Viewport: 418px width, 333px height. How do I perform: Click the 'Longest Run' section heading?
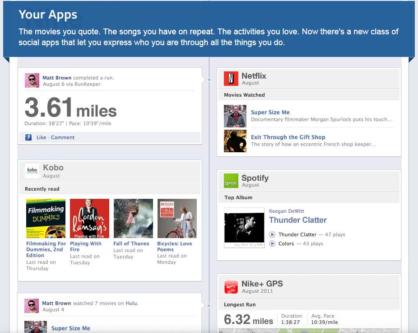(x=240, y=305)
